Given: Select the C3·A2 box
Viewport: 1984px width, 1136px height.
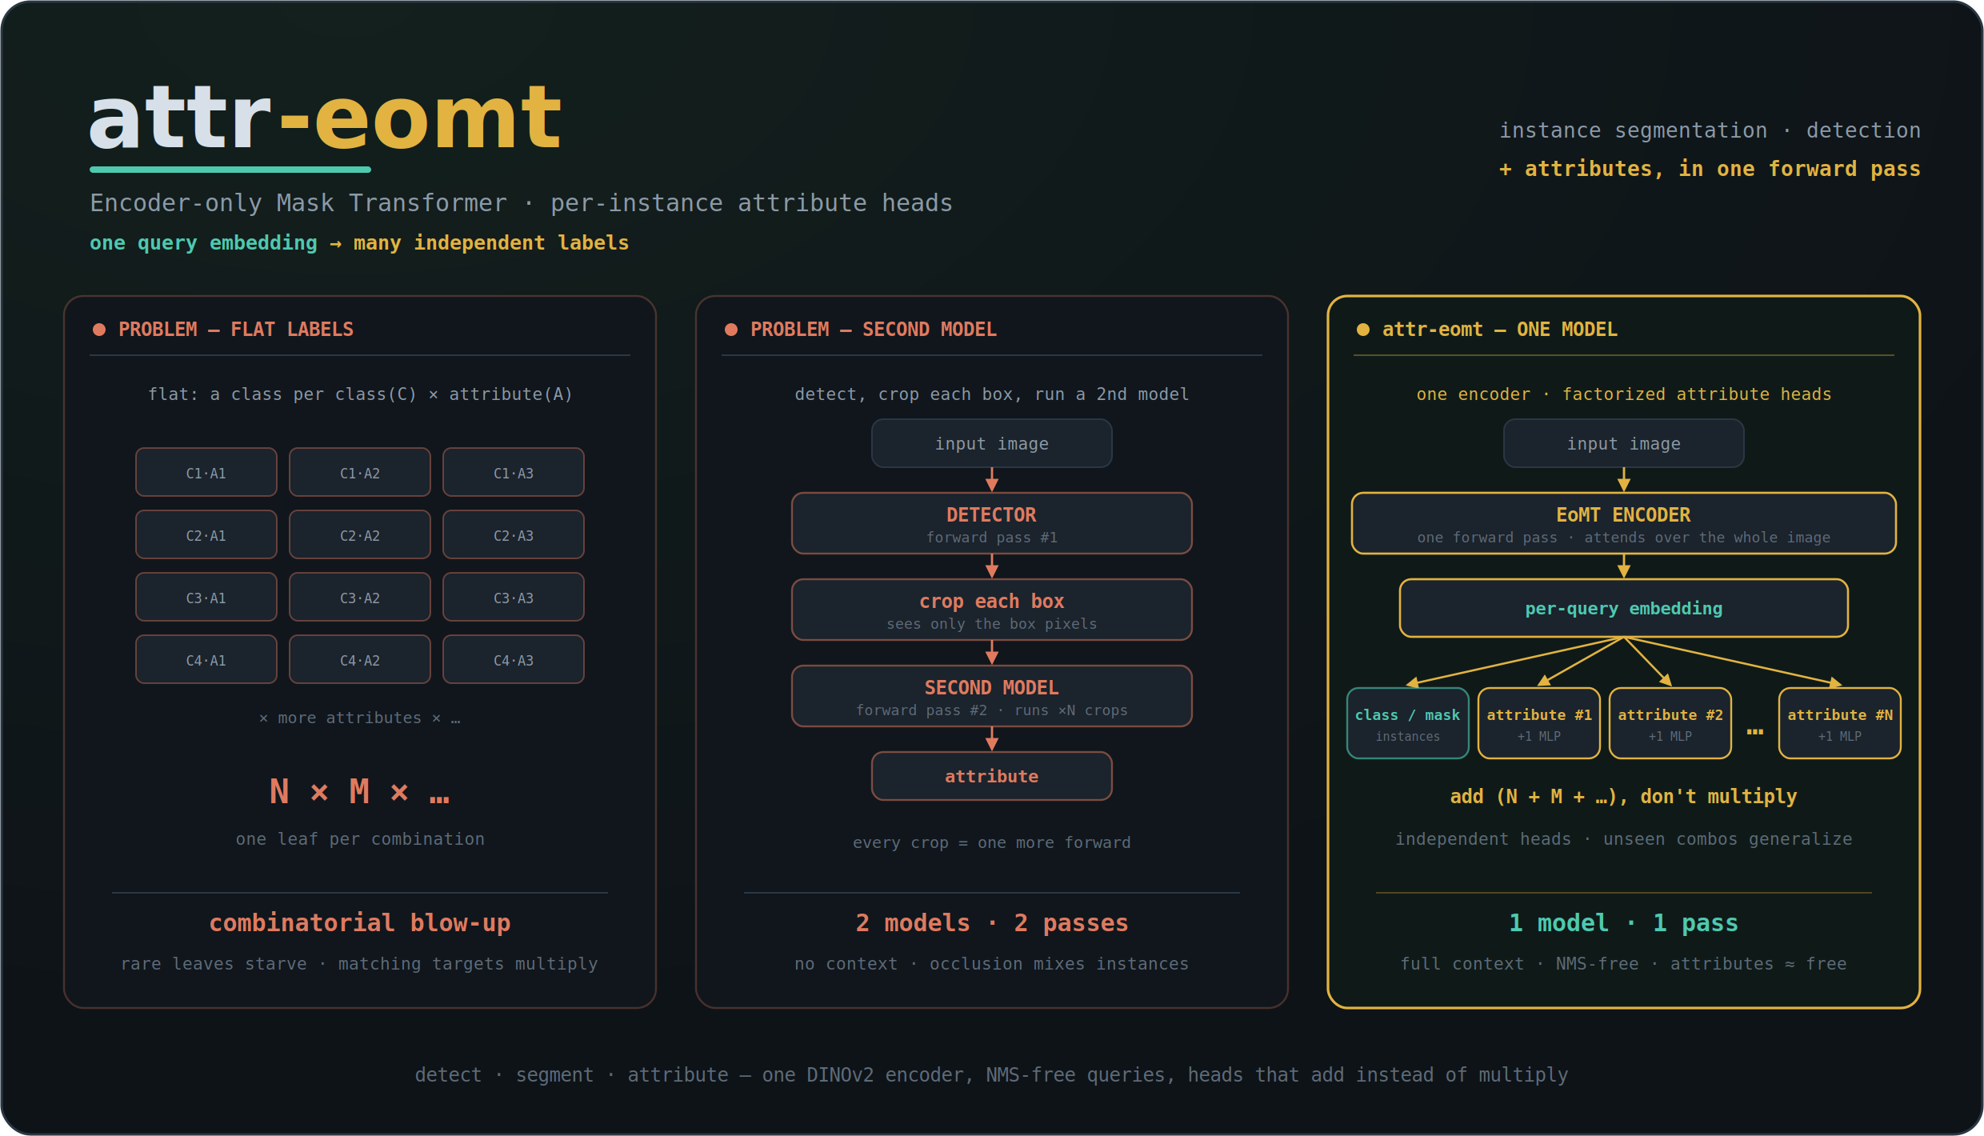Looking at the screenshot, I should pyautogui.click(x=360, y=597).
